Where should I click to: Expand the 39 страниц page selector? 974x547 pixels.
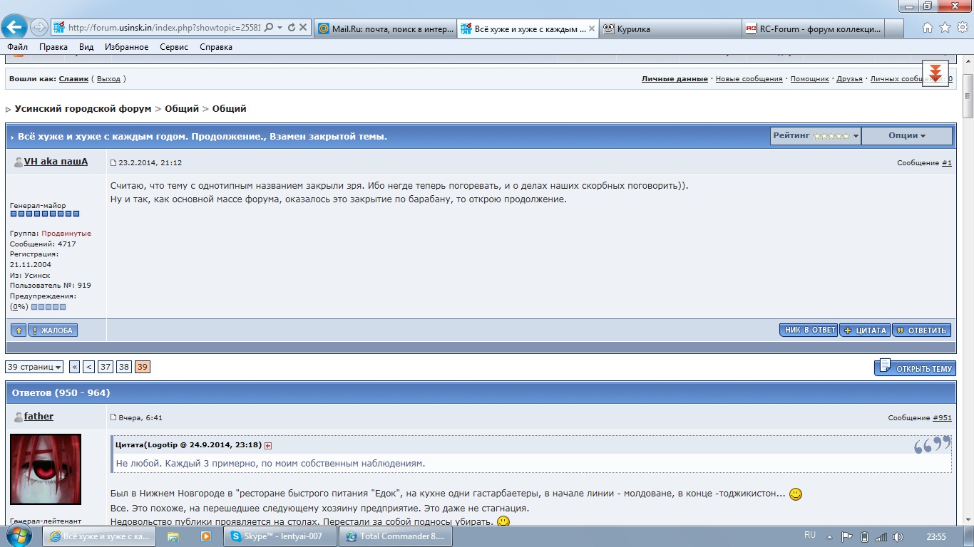(34, 367)
